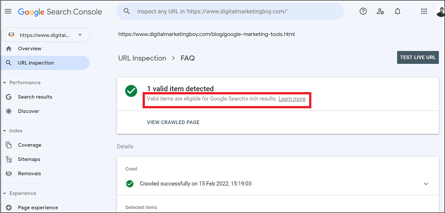Click the inspected google-marketing-tools.html URL text
The height and width of the screenshot is (213, 445).
(207, 34)
